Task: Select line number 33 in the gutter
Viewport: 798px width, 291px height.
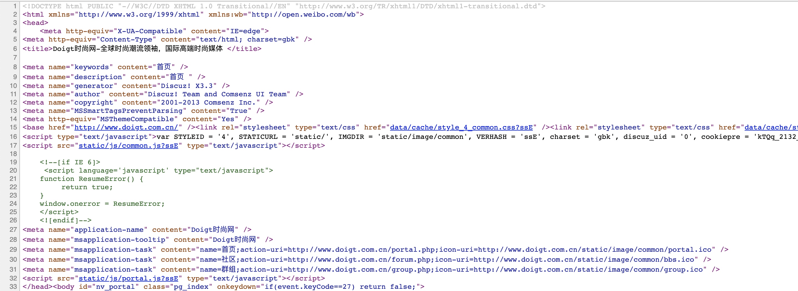Action: (x=13, y=287)
